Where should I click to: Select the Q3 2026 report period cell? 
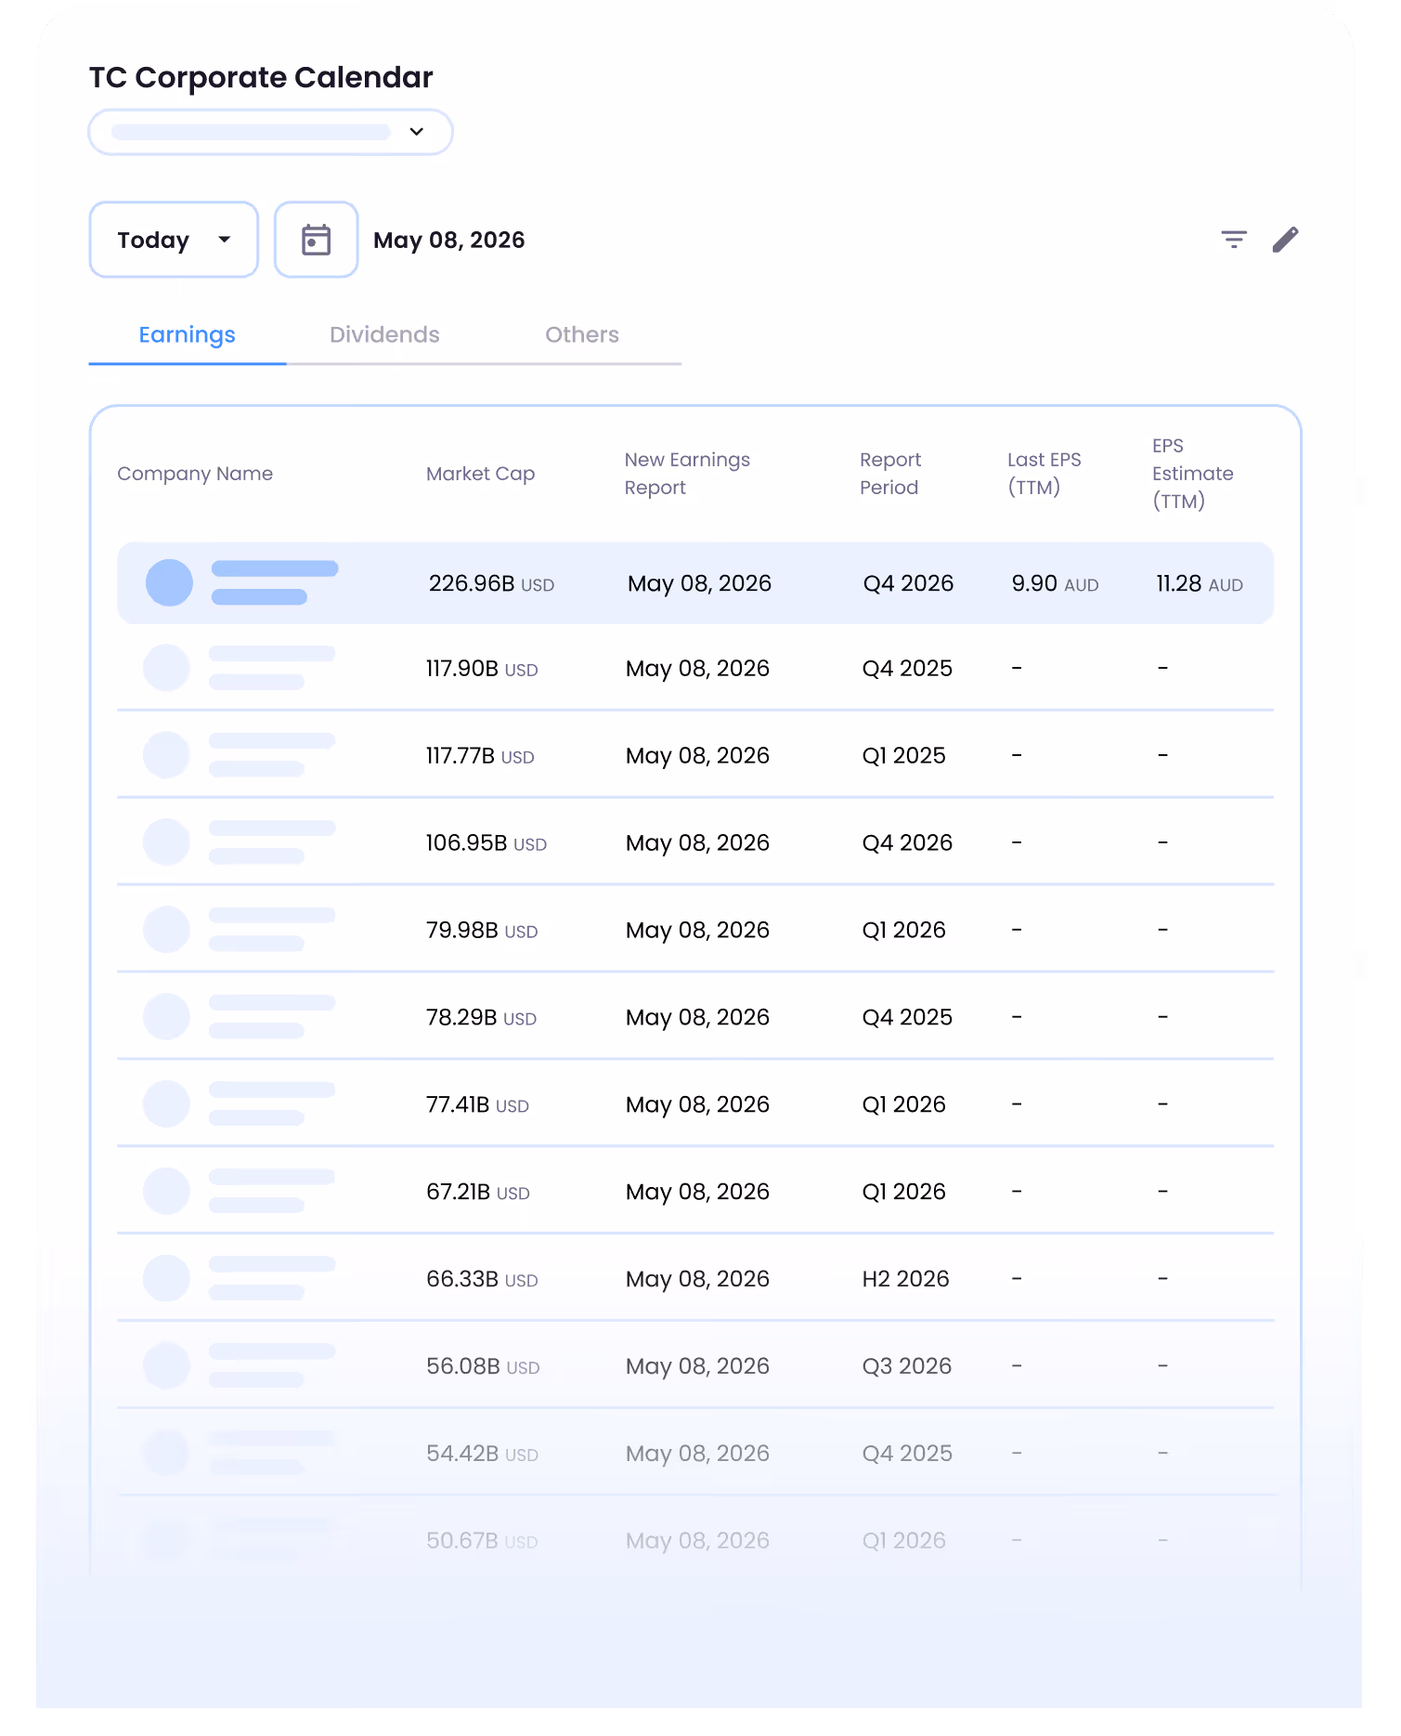(x=906, y=1367)
